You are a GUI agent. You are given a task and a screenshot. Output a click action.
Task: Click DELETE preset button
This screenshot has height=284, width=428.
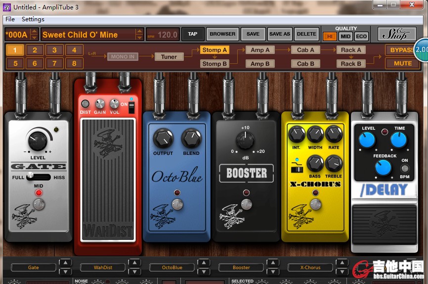pyautogui.click(x=306, y=34)
